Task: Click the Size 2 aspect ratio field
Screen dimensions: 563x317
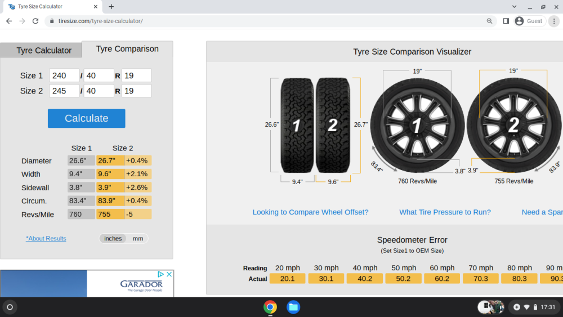Action: (99, 91)
